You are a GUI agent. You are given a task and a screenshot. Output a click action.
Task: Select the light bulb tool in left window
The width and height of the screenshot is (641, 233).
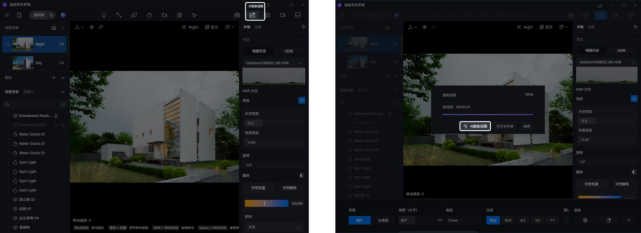click(104, 15)
